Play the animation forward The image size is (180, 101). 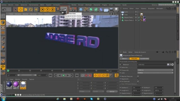pos(64,75)
